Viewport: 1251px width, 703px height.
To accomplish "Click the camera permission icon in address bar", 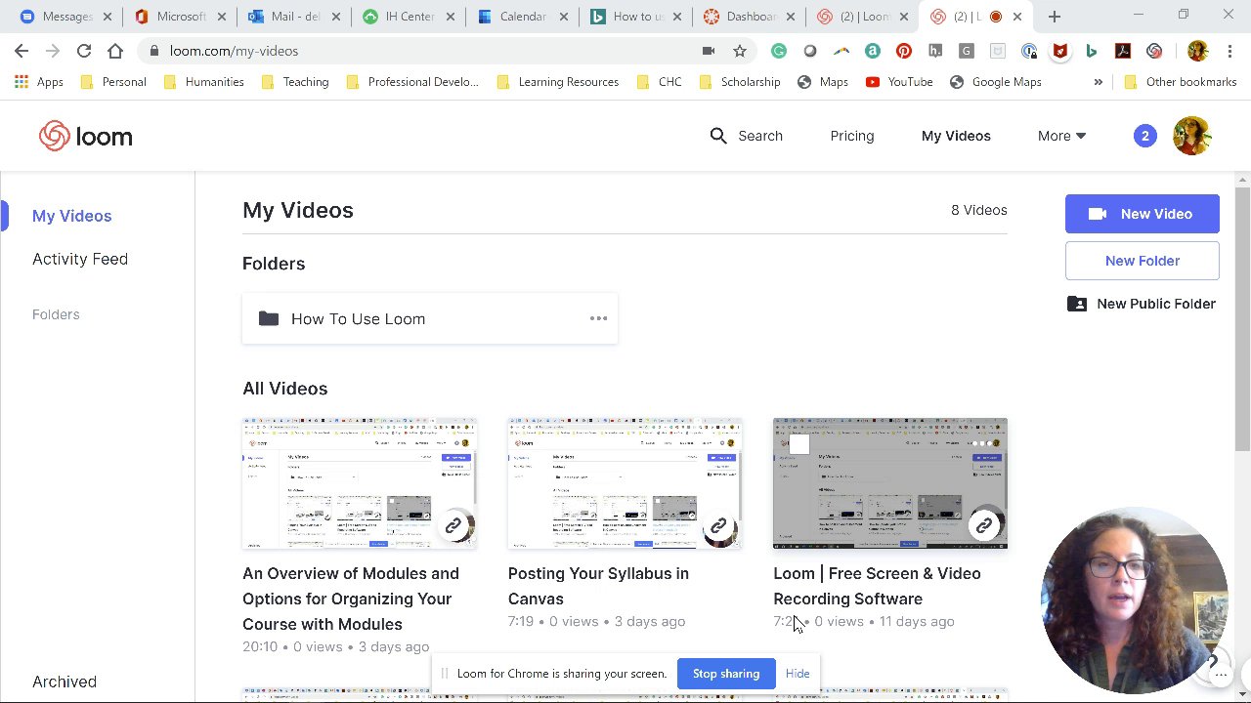I will [709, 51].
